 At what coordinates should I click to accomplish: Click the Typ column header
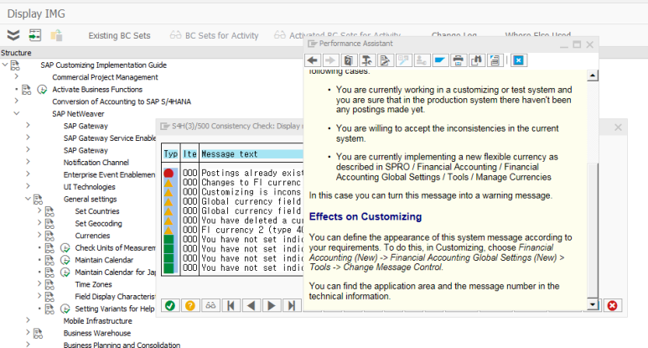pos(170,154)
